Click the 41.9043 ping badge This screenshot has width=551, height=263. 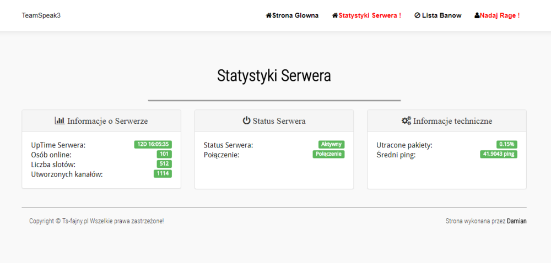pyautogui.click(x=499, y=154)
